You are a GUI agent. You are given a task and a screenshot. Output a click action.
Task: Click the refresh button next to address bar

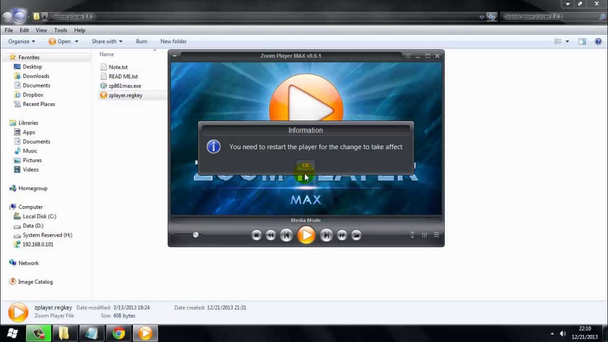[x=492, y=17]
